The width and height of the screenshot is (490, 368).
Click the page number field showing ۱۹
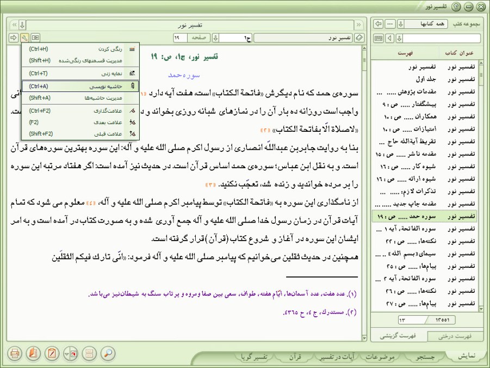point(181,38)
